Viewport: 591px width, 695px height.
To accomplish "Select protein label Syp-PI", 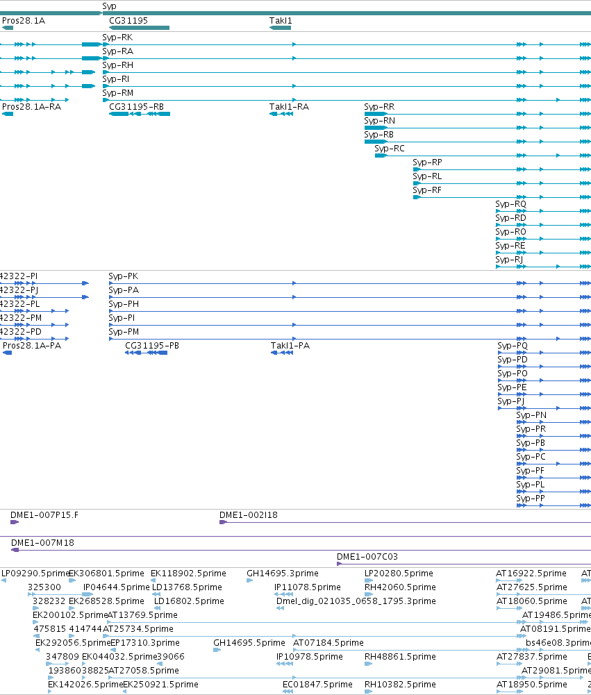I will click(x=122, y=318).
